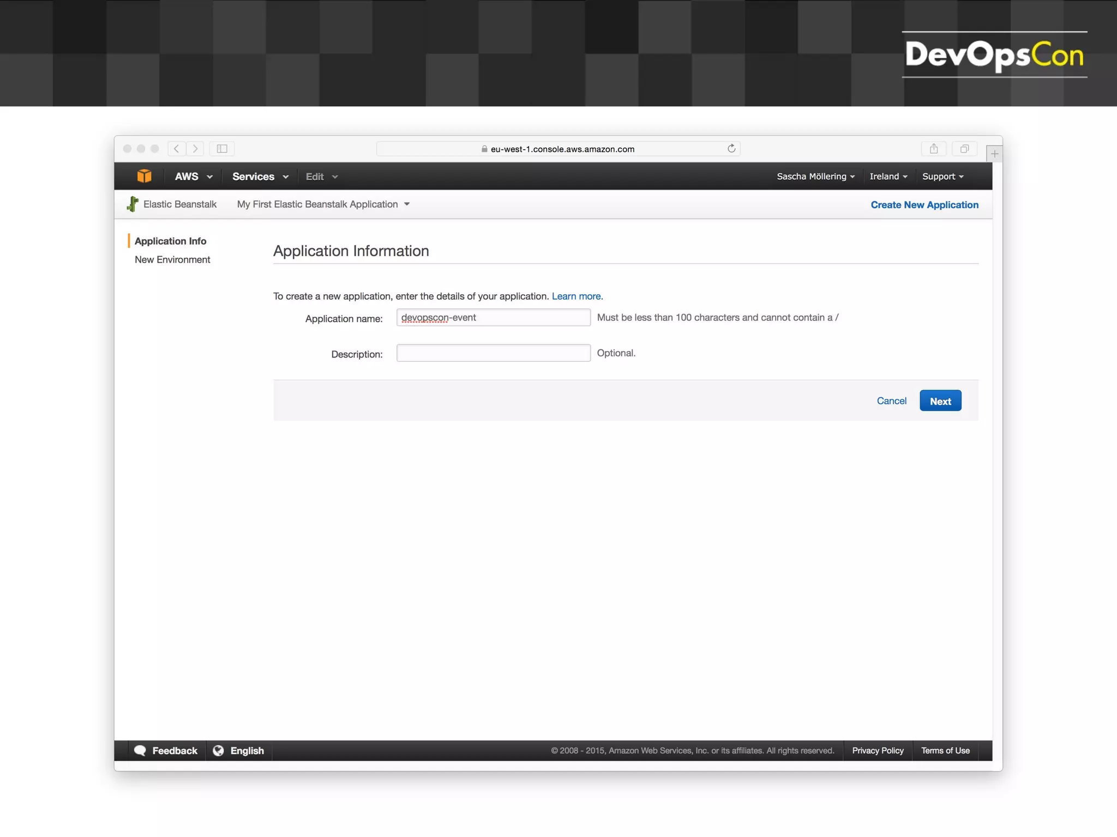Go back with the browser arrow

[176, 149]
